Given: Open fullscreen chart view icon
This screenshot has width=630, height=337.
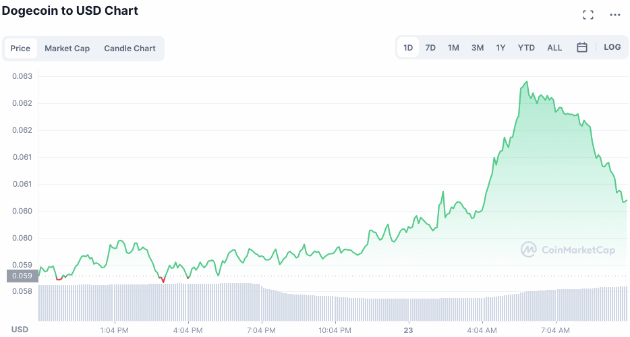Looking at the screenshot, I should 588,15.
